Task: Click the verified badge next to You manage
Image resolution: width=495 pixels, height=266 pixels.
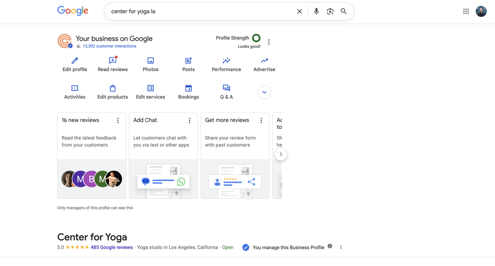Action: click(x=246, y=247)
